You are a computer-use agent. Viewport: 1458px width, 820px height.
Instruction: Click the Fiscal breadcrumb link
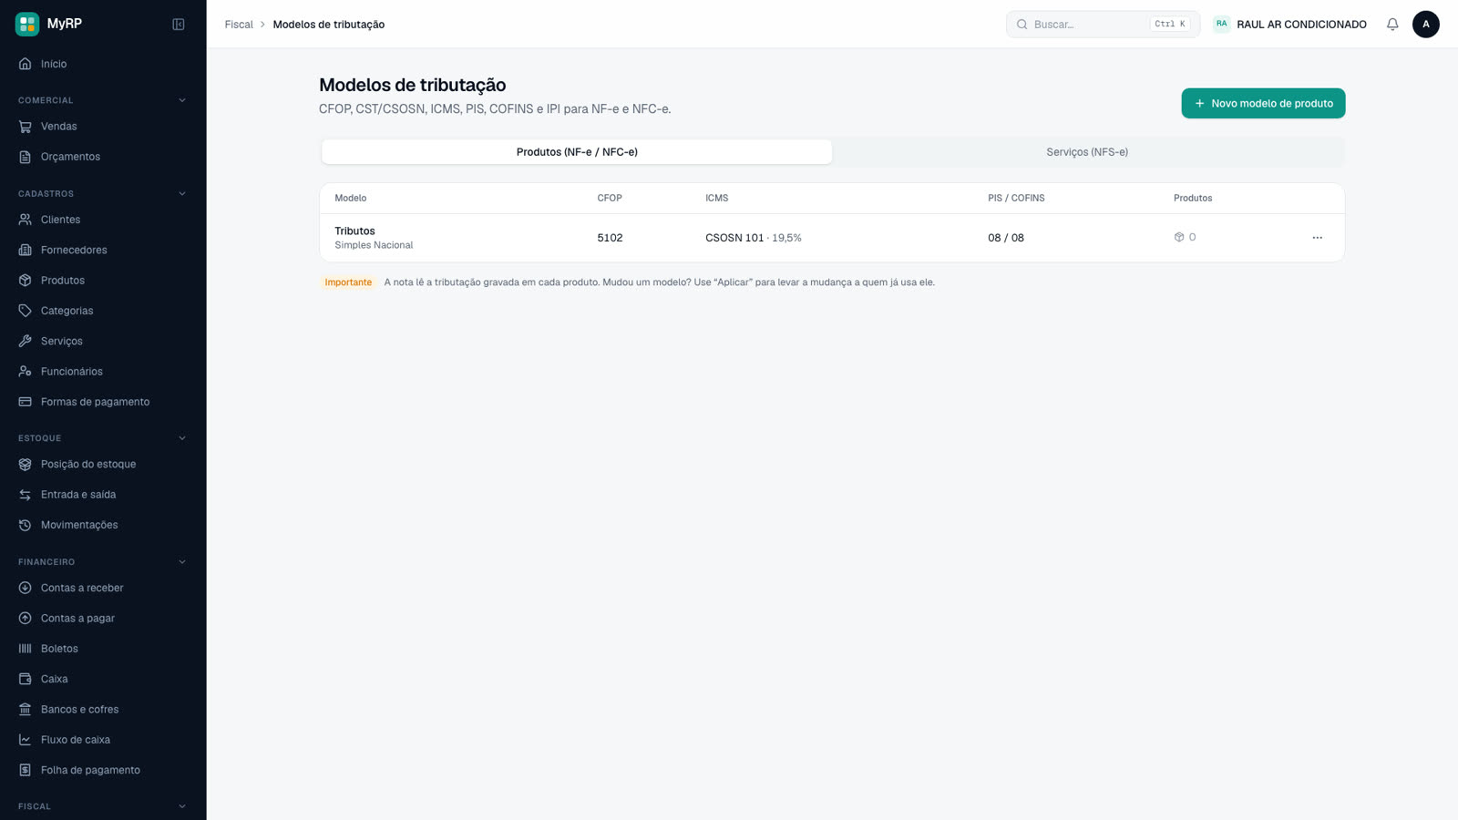coord(239,25)
